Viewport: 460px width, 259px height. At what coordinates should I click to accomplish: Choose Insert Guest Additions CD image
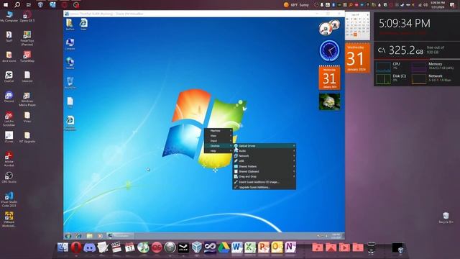(264, 182)
